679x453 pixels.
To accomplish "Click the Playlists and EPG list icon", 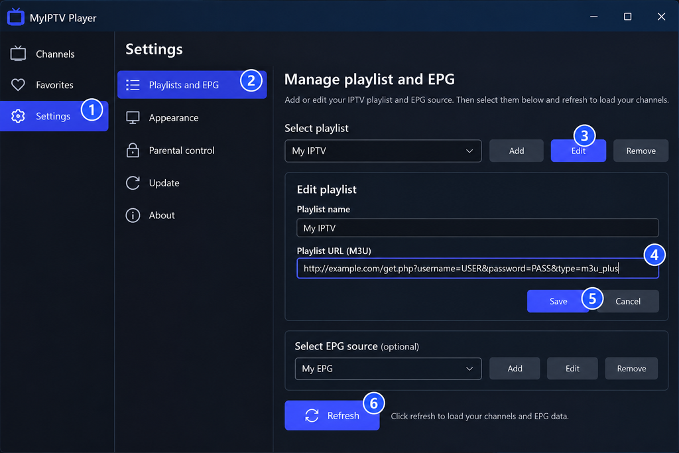I will 133,85.
